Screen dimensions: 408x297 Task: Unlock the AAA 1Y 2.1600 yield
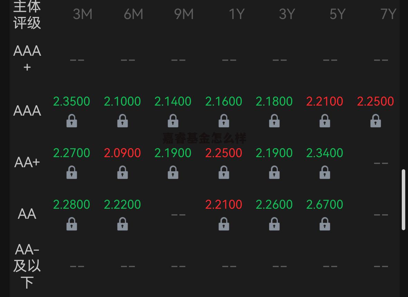coord(224,121)
